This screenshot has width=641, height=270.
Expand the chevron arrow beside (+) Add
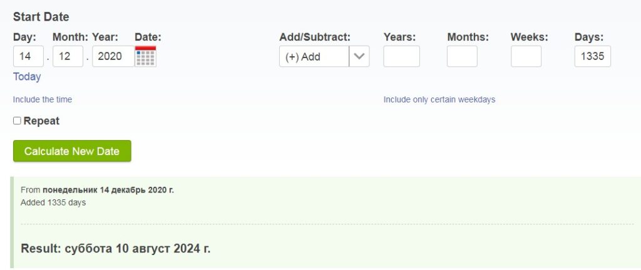click(359, 56)
